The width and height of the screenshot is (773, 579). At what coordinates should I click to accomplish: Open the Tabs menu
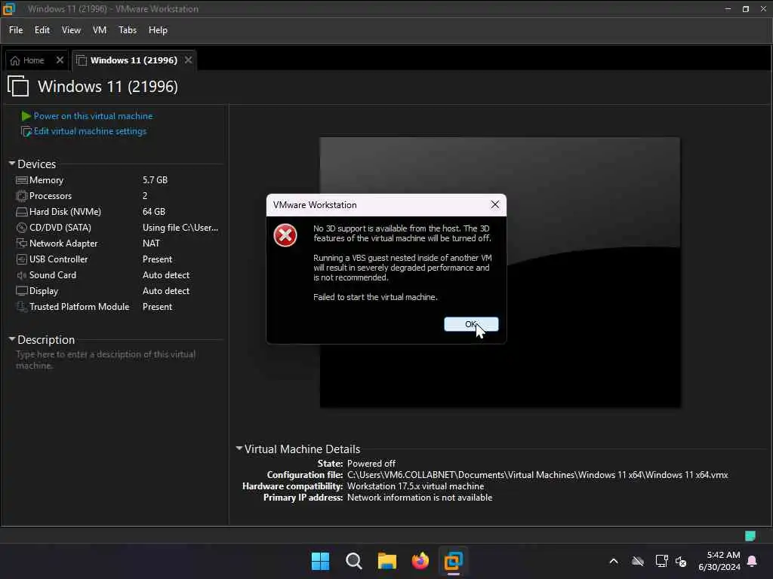coord(127,30)
